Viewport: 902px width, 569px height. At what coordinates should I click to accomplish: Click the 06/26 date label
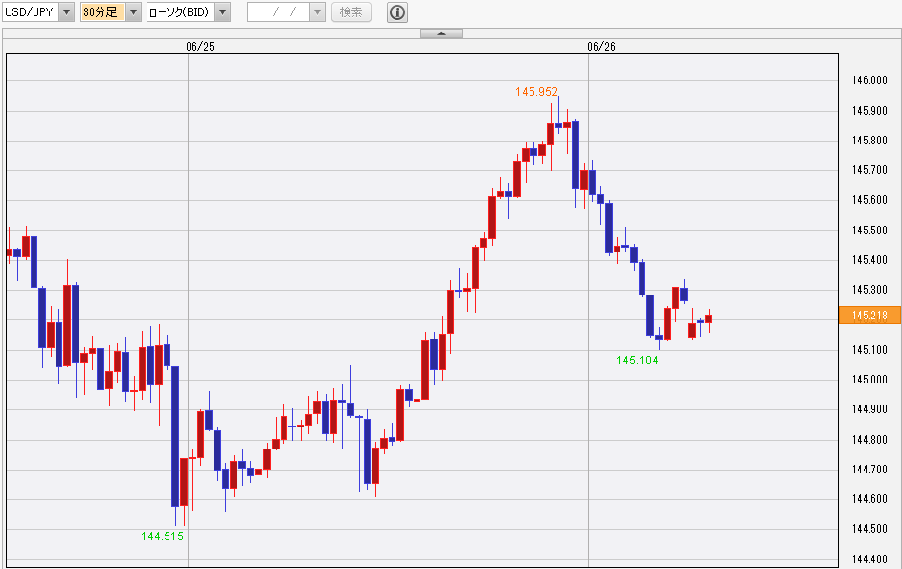coord(601,47)
